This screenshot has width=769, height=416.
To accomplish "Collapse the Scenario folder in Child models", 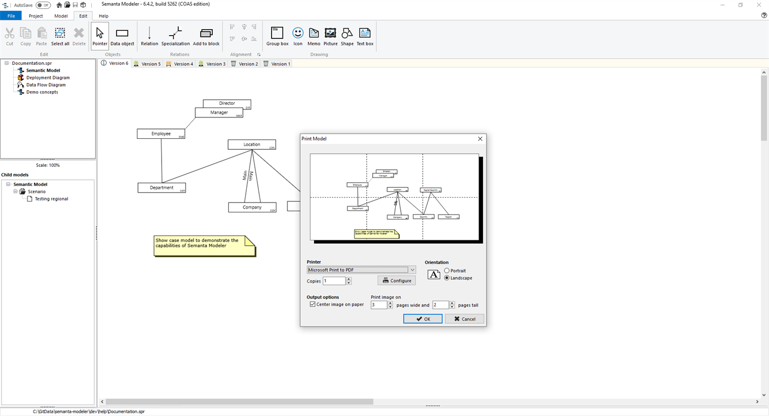I will pyautogui.click(x=15, y=191).
